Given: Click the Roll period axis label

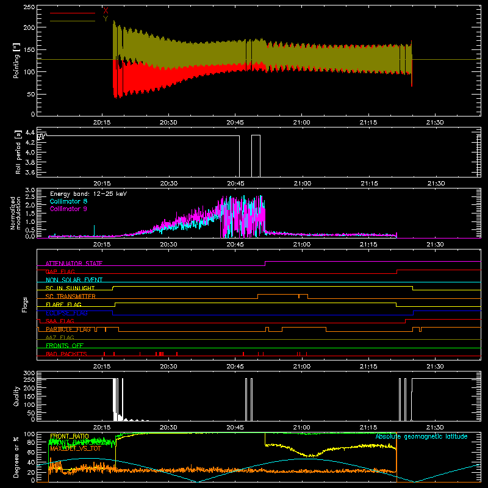Looking at the screenshot, I should pos(18,152).
